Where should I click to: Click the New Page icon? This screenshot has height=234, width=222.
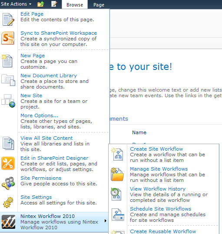[x=7, y=61]
